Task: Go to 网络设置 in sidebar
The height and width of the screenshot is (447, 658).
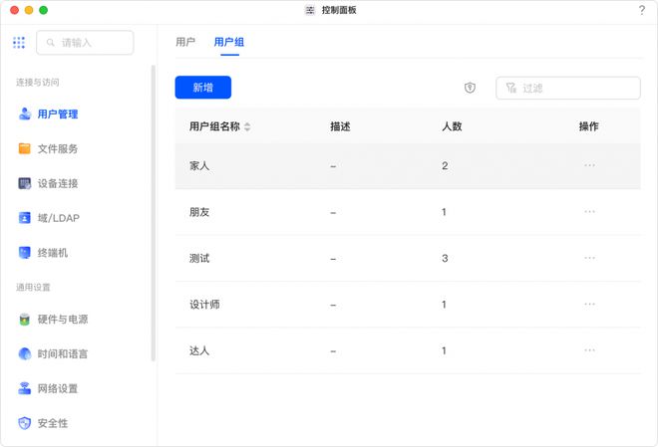Action: coord(57,389)
